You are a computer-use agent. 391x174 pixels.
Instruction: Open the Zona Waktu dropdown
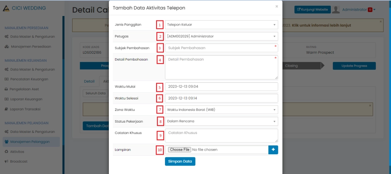click(x=221, y=110)
